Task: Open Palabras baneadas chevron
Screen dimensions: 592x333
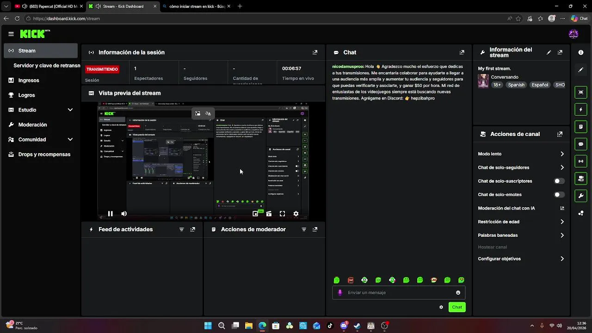Action: [x=562, y=235]
